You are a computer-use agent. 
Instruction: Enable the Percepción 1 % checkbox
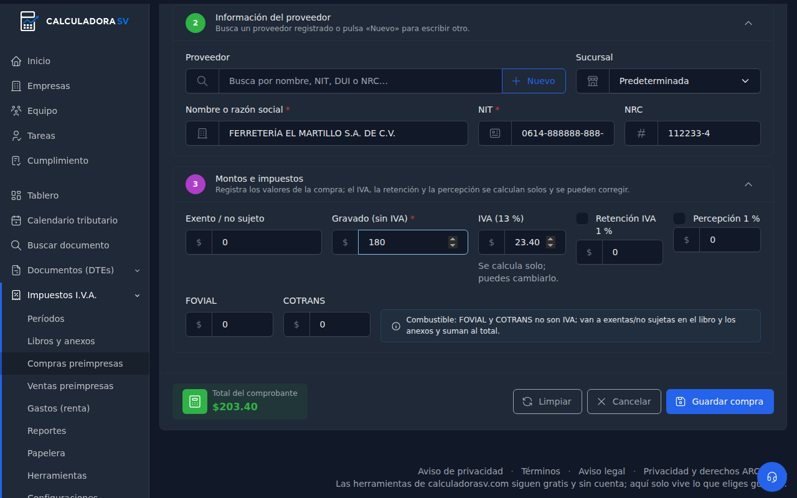[679, 218]
